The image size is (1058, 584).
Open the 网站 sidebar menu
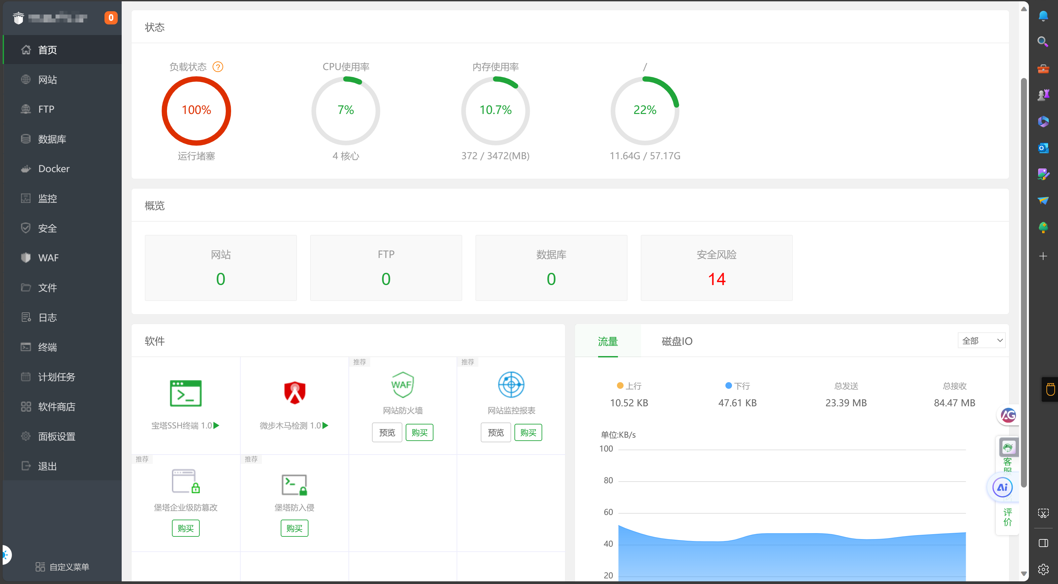(x=62, y=80)
